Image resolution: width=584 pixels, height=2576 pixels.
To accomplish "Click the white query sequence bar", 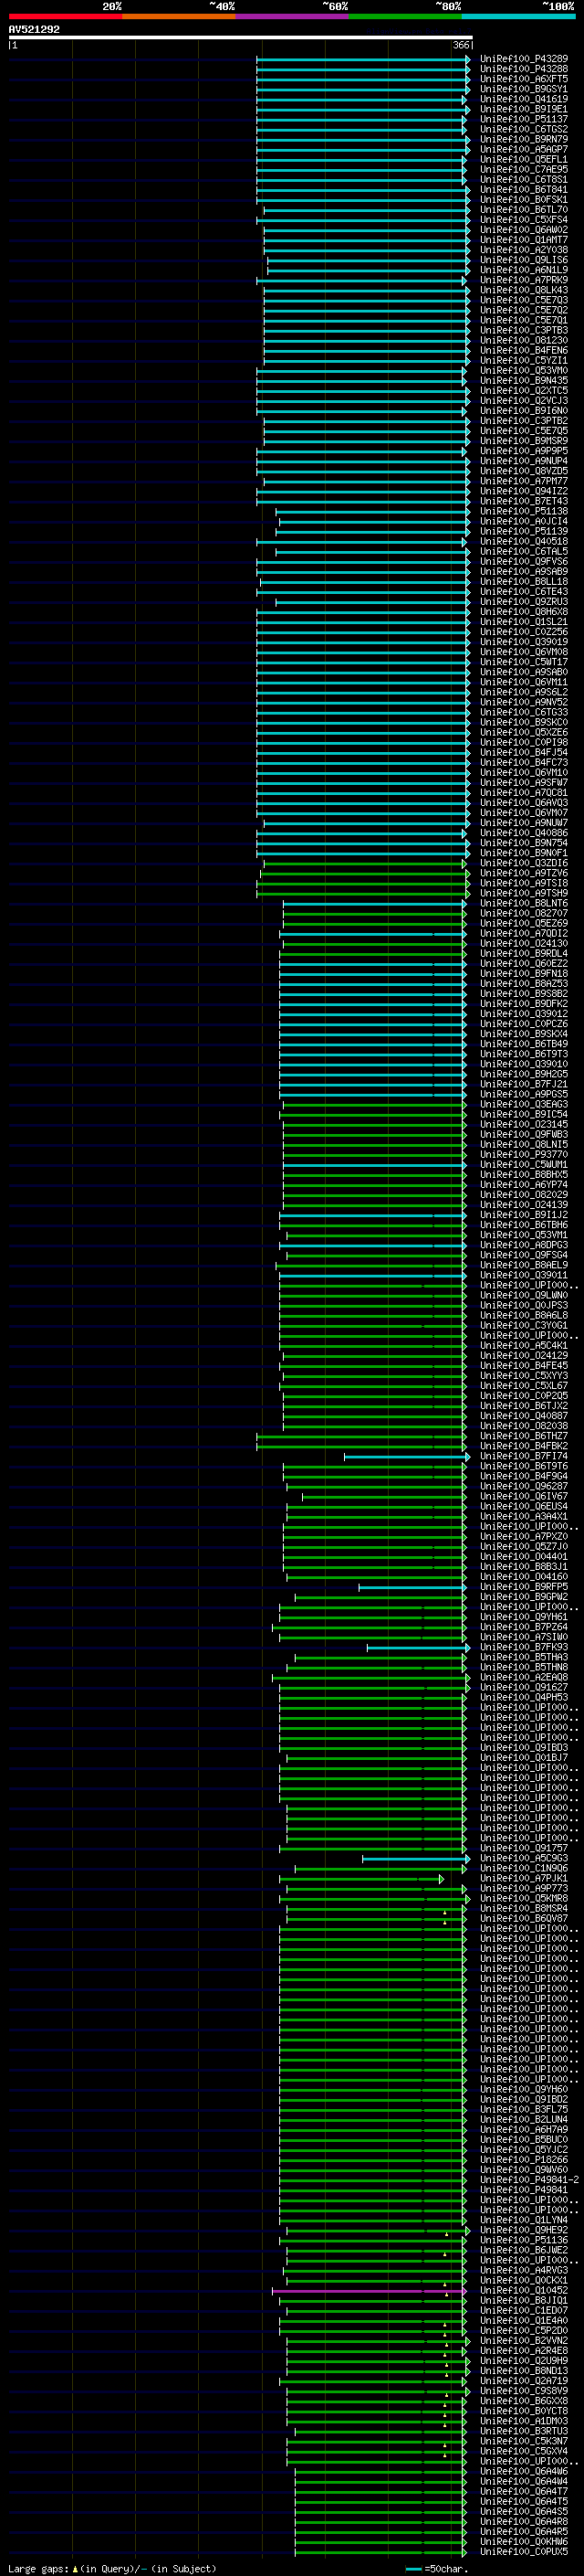I will [x=241, y=38].
